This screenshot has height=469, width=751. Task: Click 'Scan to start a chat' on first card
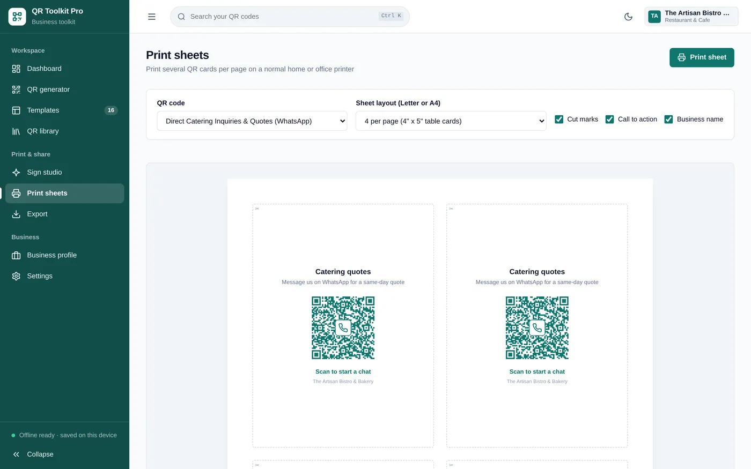343,371
